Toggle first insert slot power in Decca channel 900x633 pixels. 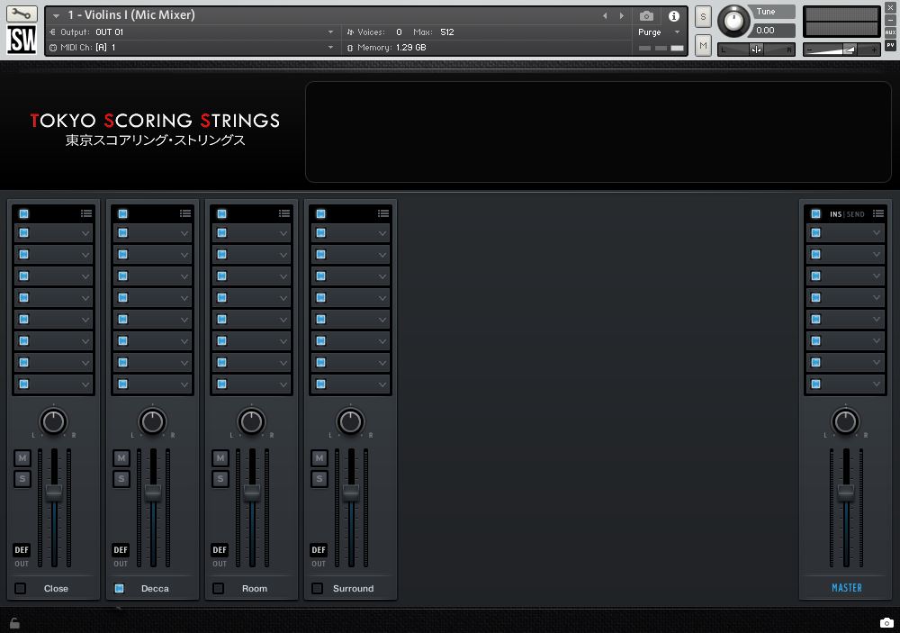point(122,232)
